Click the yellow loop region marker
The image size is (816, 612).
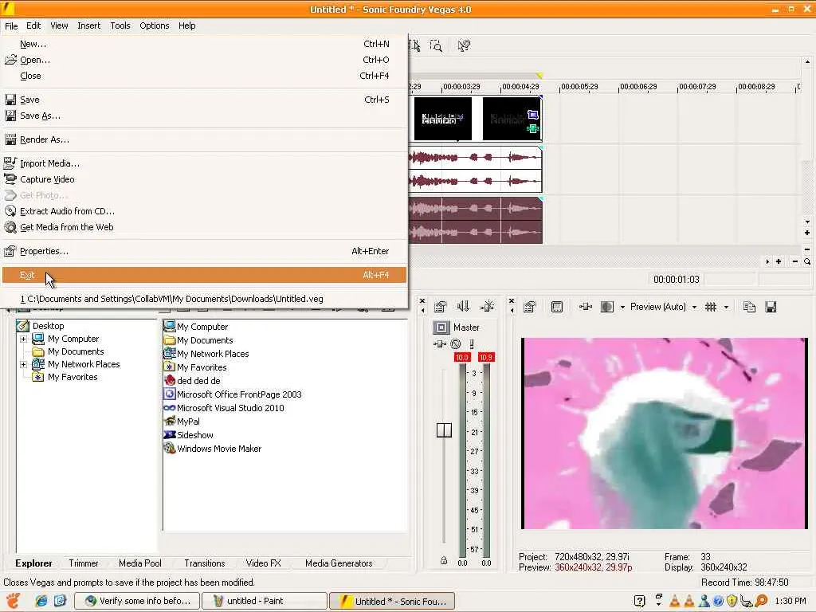point(539,76)
